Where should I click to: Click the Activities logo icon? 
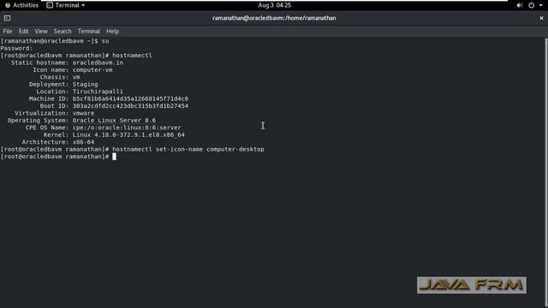click(x=8, y=5)
